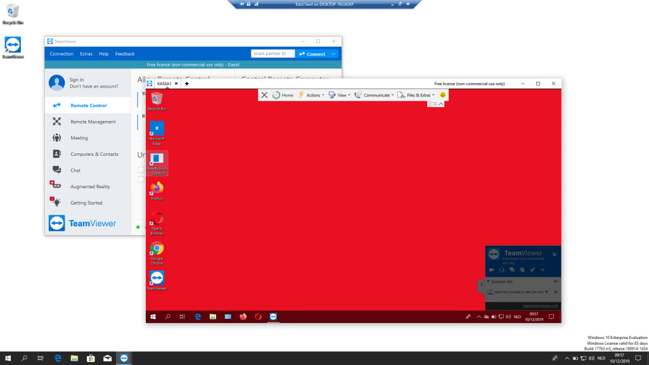Open the Feedback menu in TeamViewer
Viewport: 649px width, 365px height.
(x=125, y=54)
